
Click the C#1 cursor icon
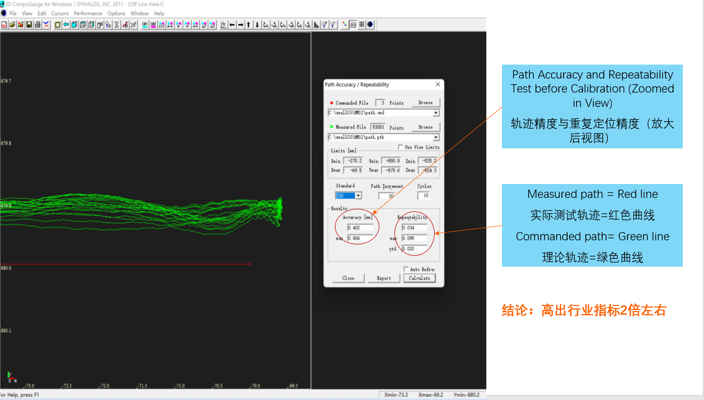(145, 25)
